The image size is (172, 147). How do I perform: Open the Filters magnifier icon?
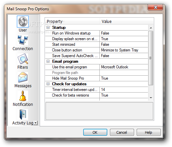click(x=23, y=59)
